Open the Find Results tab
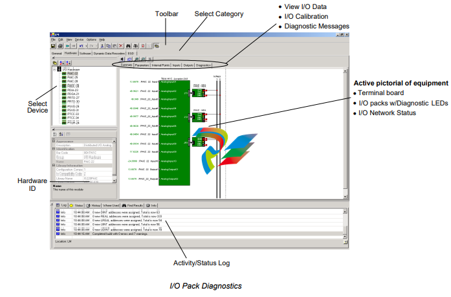This screenshot has width=451, height=297. 132,206
